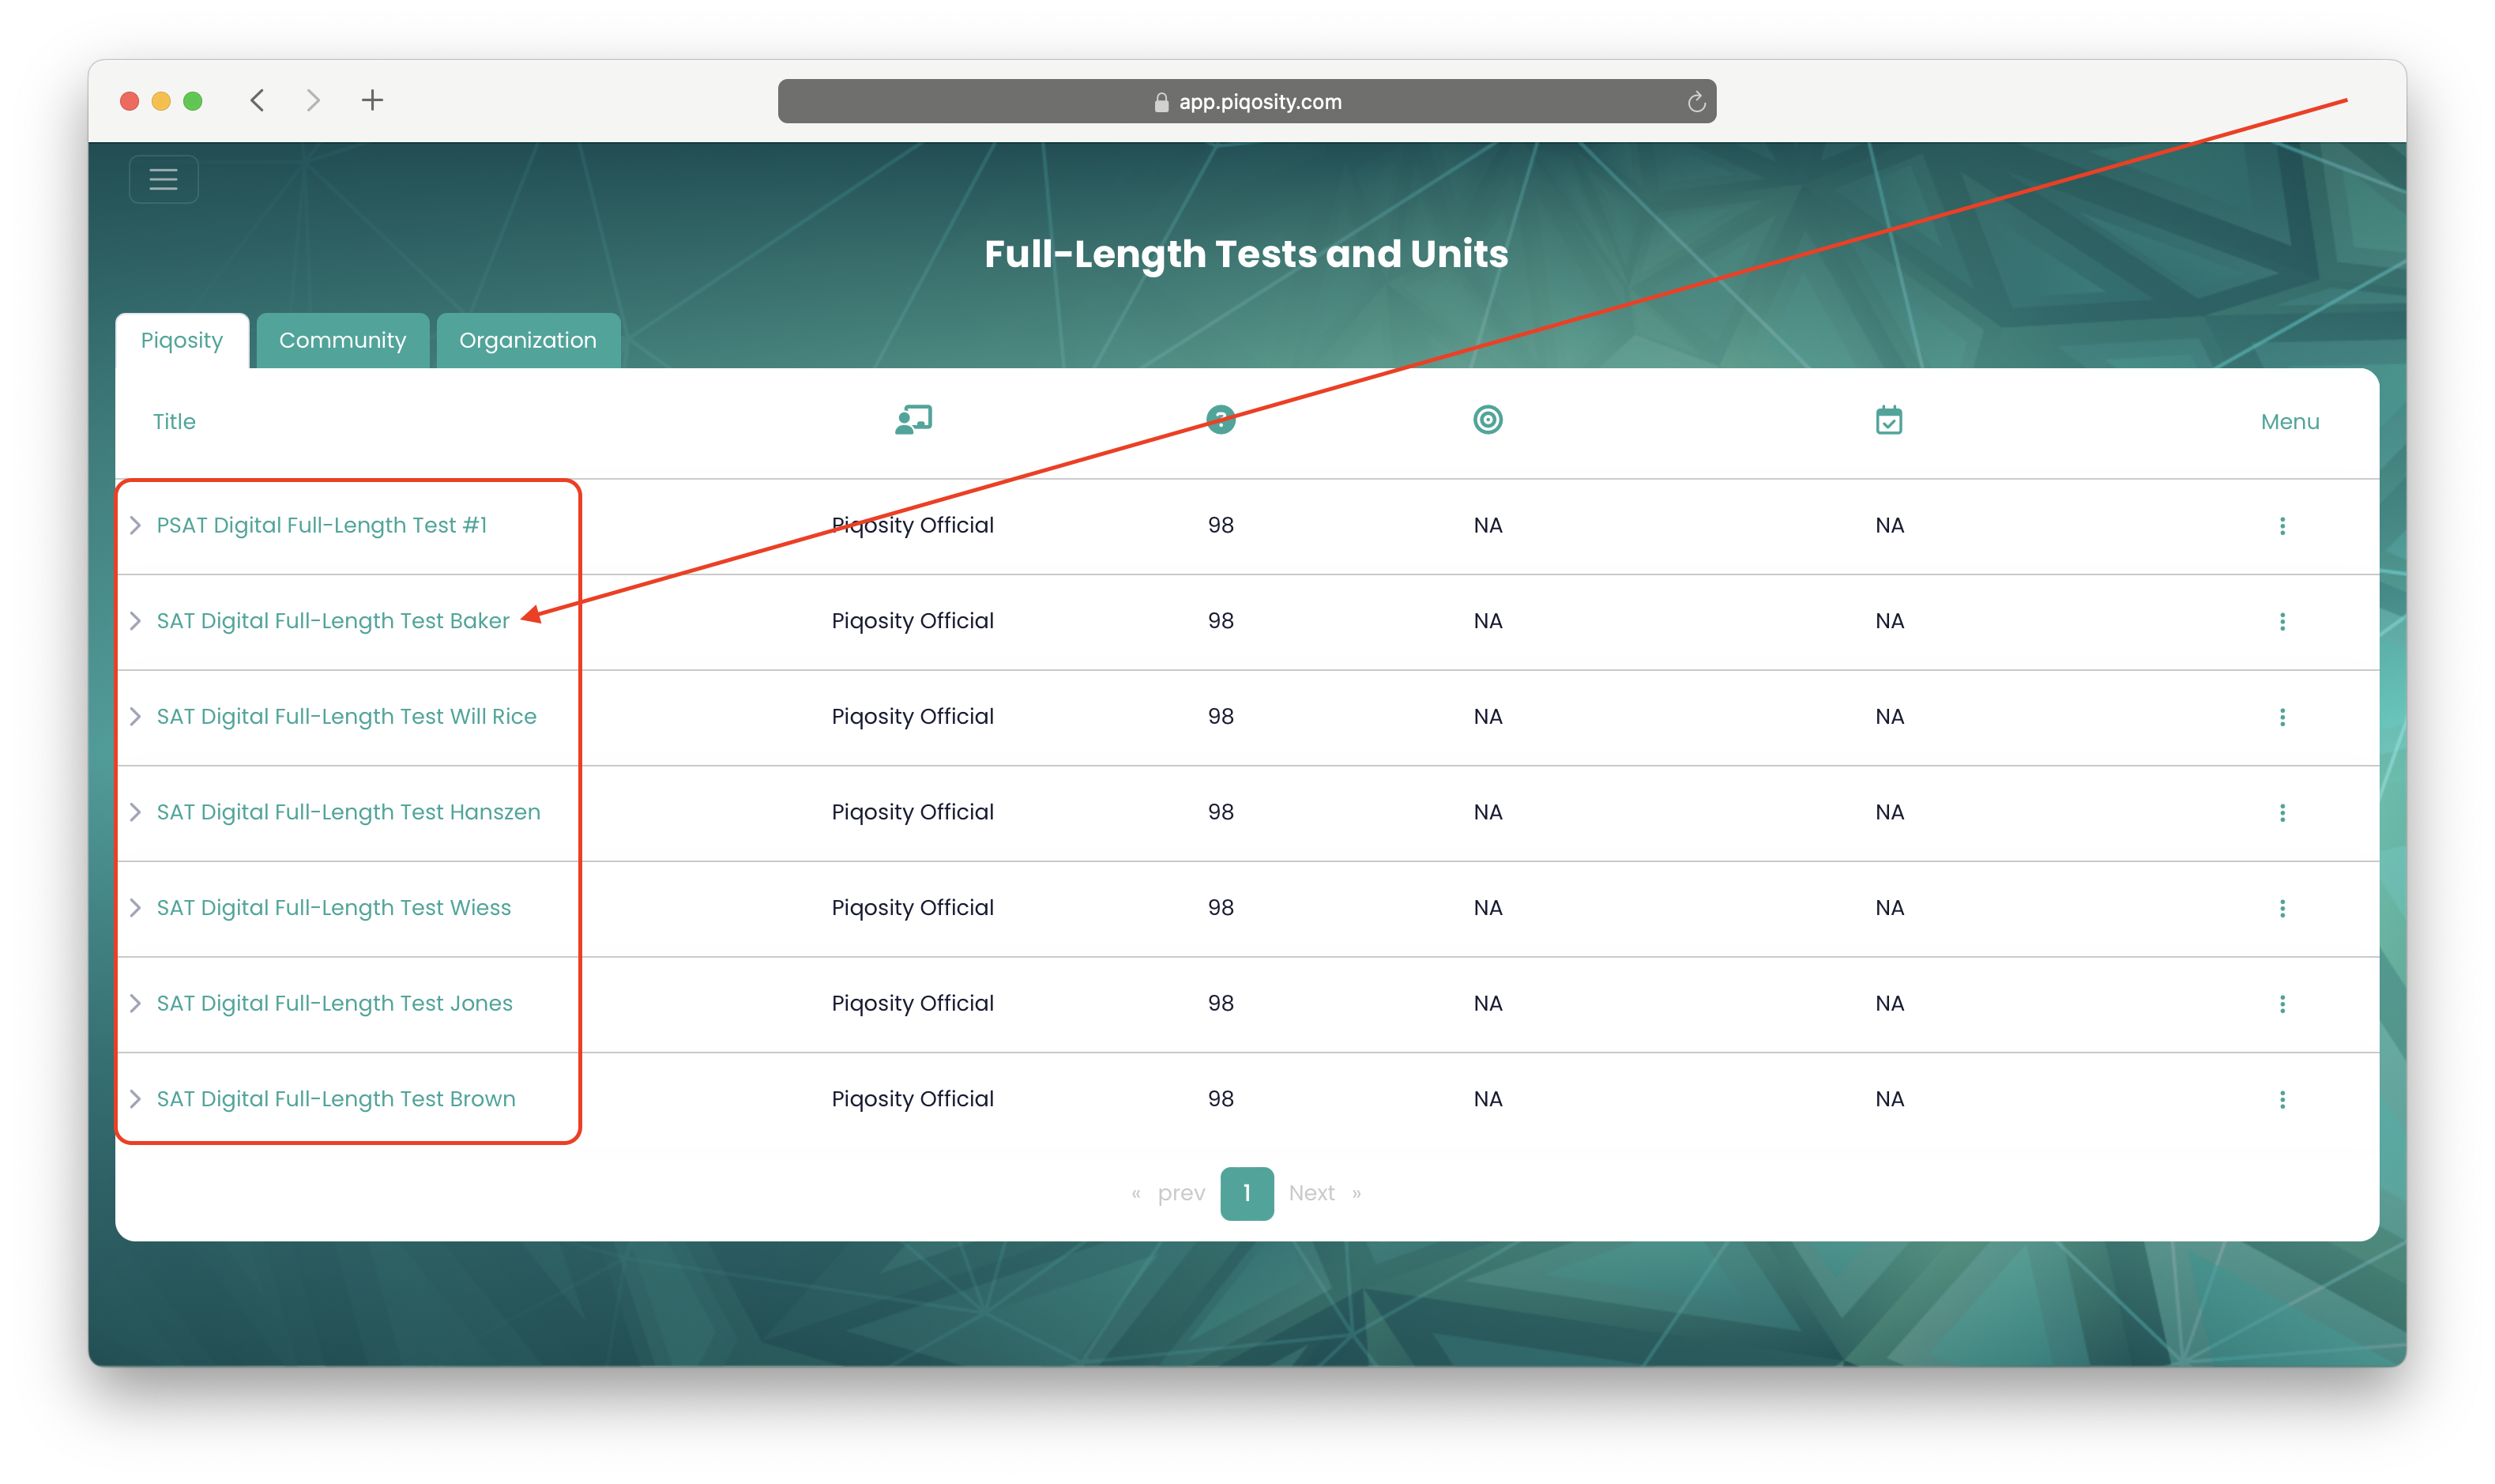Click the Next pagination link
This screenshot has height=1484, width=2495.
(x=1311, y=1193)
